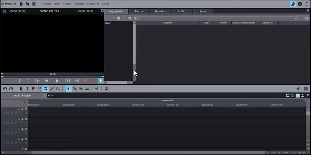Group the selected objects
Image resolution: width=311 pixels, height=155 pixels.
coord(51,89)
